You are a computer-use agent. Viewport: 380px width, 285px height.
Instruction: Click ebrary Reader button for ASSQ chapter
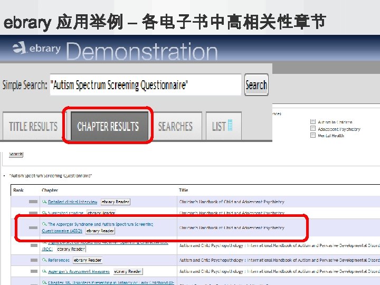[100, 231]
